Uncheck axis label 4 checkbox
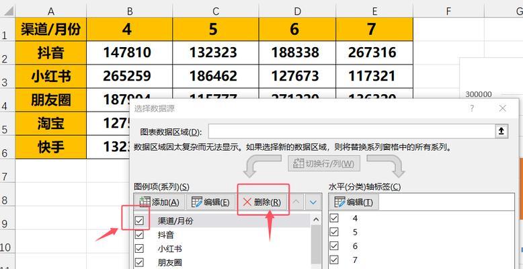523x269 pixels. (334, 218)
